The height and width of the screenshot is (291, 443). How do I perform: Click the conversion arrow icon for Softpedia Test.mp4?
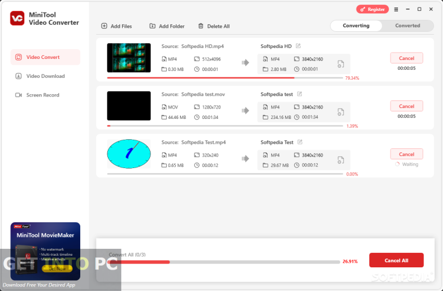tap(245, 159)
